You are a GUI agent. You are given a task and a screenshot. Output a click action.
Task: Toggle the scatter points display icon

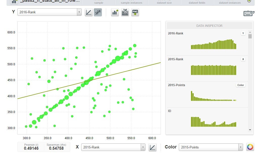pyautogui.click(x=98, y=12)
